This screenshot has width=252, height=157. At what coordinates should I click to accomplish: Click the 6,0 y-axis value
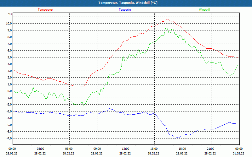pyautogui.click(x=10, y=51)
